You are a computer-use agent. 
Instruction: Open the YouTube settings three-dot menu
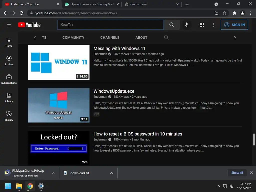pyautogui.click(x=213, y=25)
